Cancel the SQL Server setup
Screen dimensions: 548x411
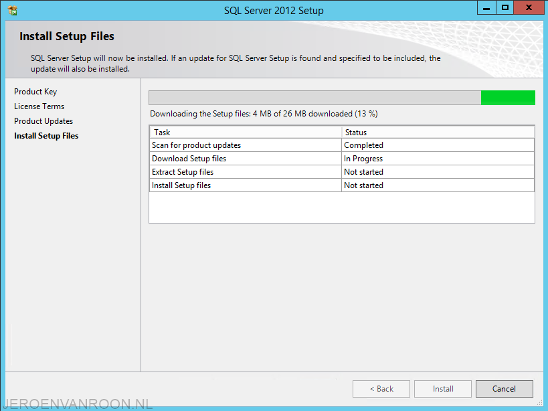(x=505, y=389)
